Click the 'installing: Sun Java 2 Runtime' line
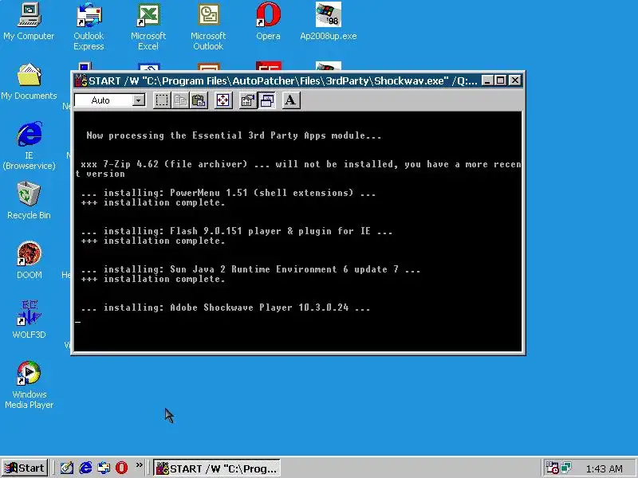 pos(250,269)
